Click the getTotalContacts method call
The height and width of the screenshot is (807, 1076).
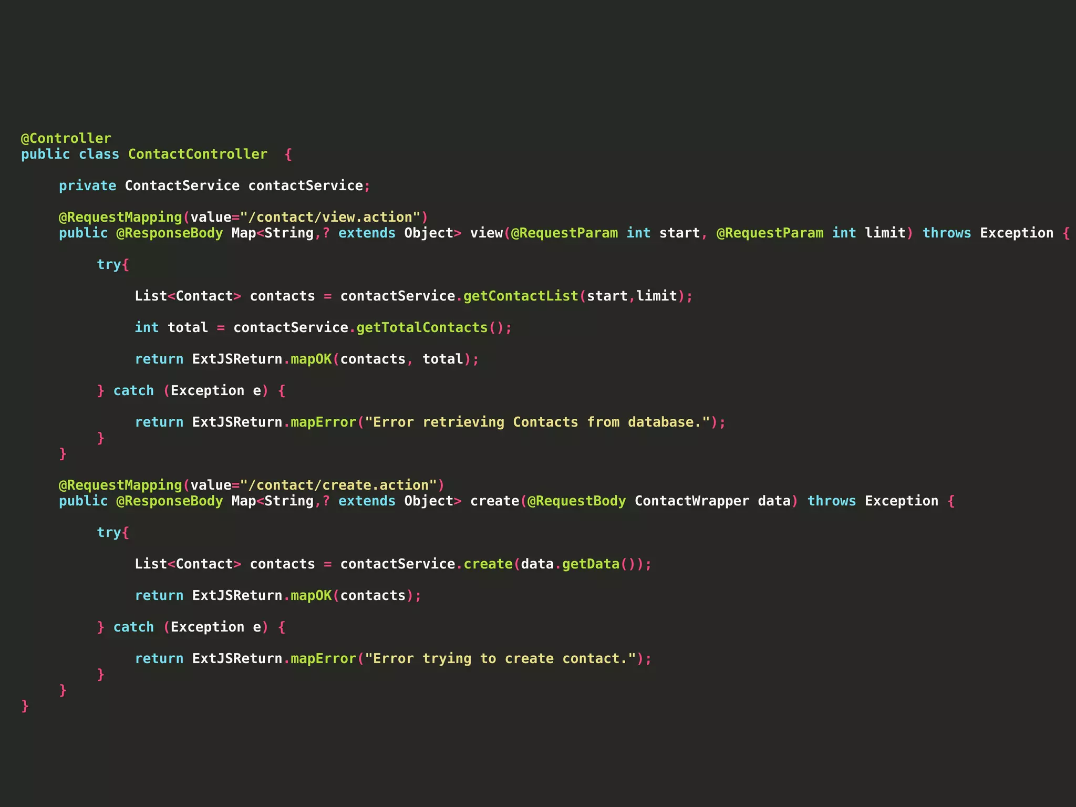pos(422,327)
